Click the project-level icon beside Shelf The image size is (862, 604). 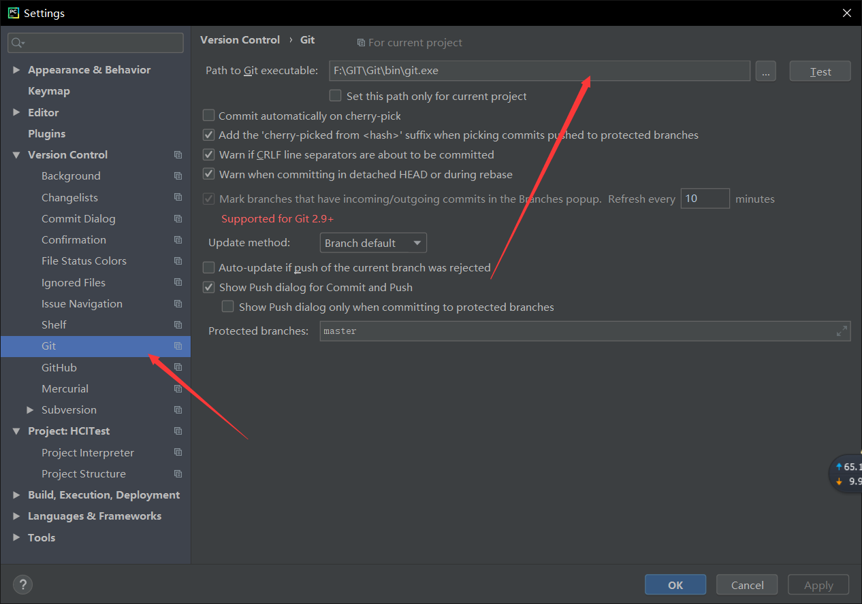click(178, 325)
